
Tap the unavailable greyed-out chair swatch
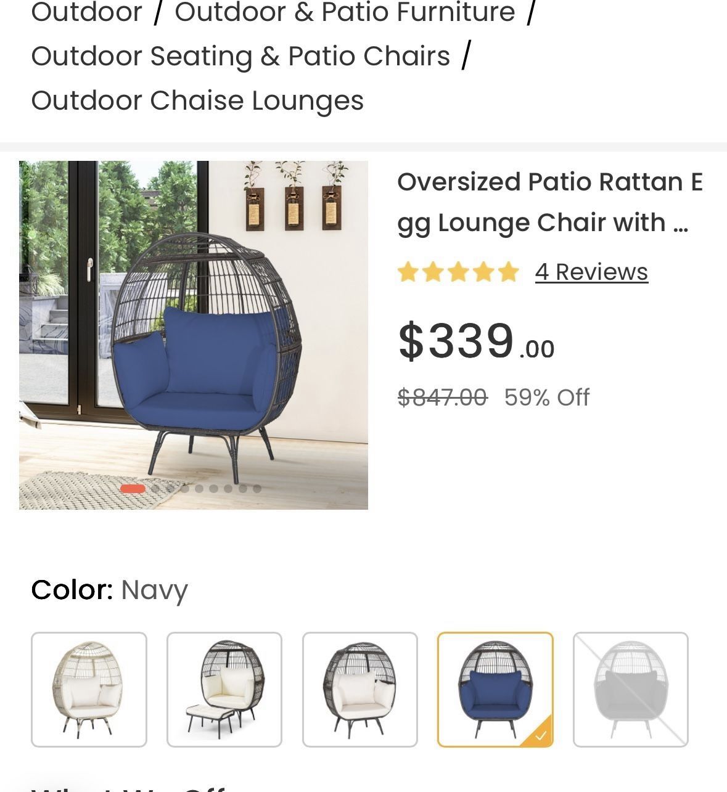(630, 689)
